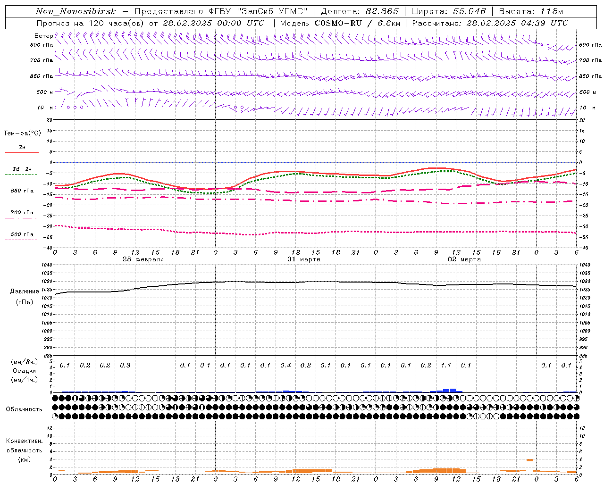Image resolution: width=604 pixels, height=483 pixels.
Task: Click the 0.3 precipitation value
Action: (x=125, y=366)
